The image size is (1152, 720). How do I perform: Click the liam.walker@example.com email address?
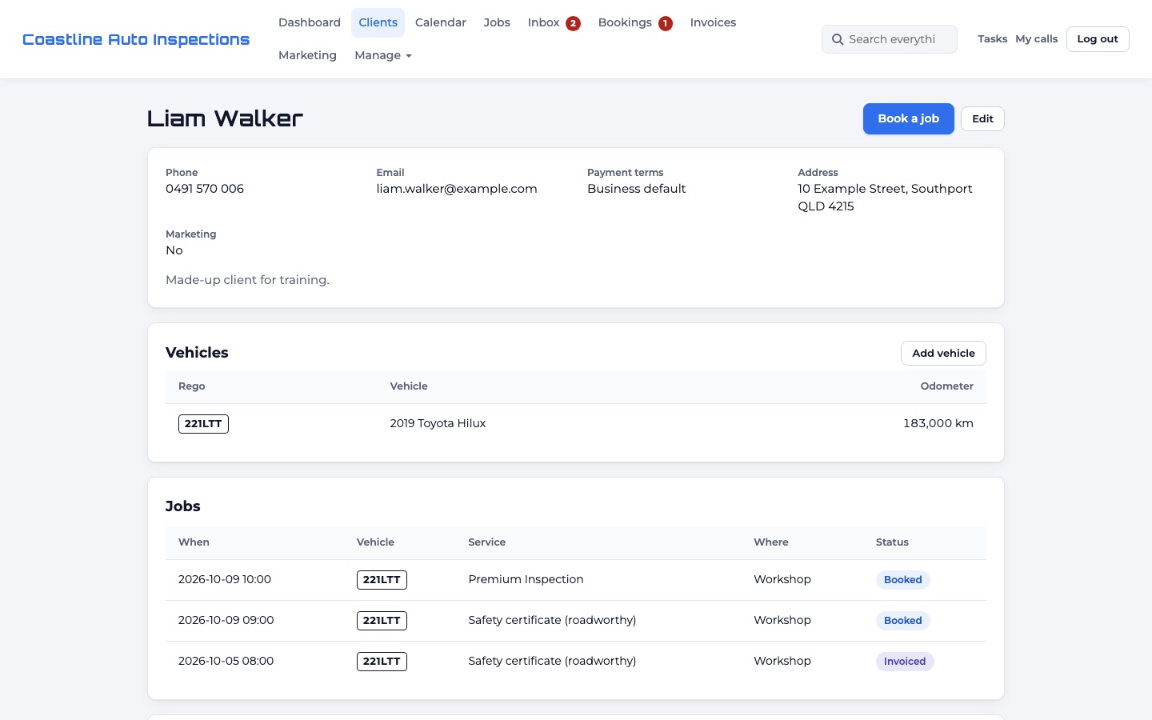click(x=457, y=189)
